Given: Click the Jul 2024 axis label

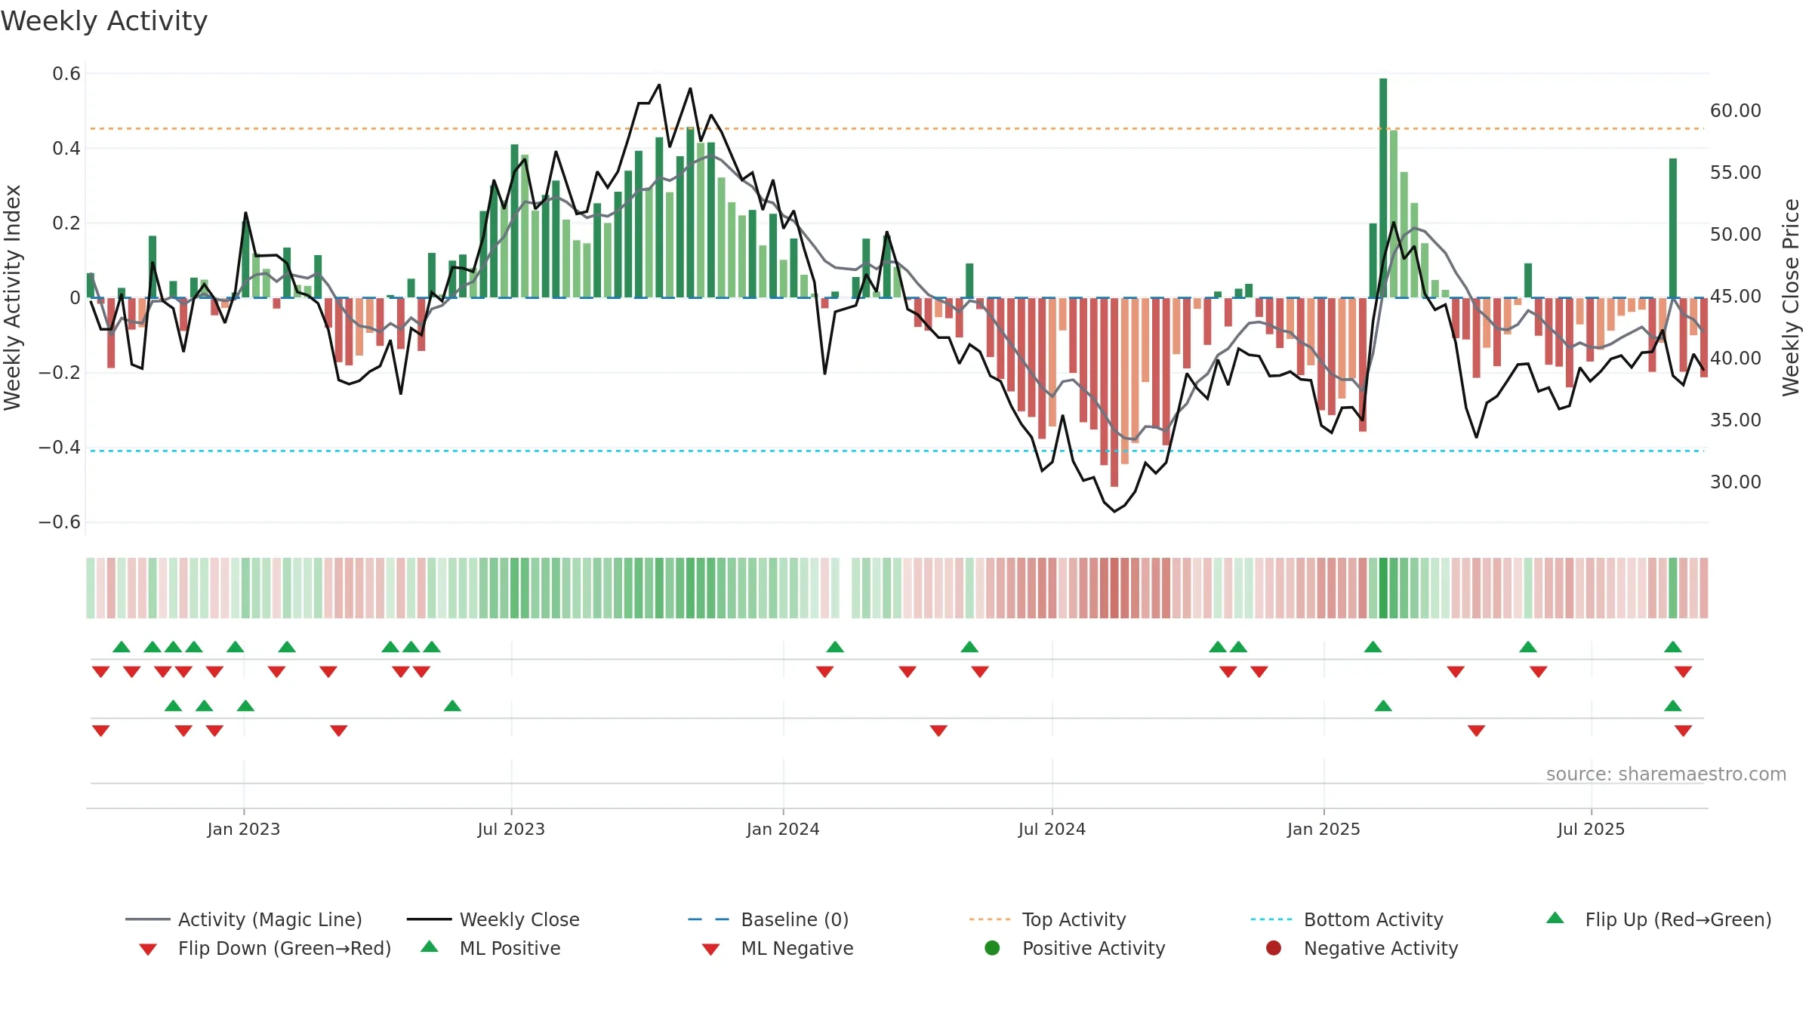Looking at the screenshot, I should pos(1052,829).
